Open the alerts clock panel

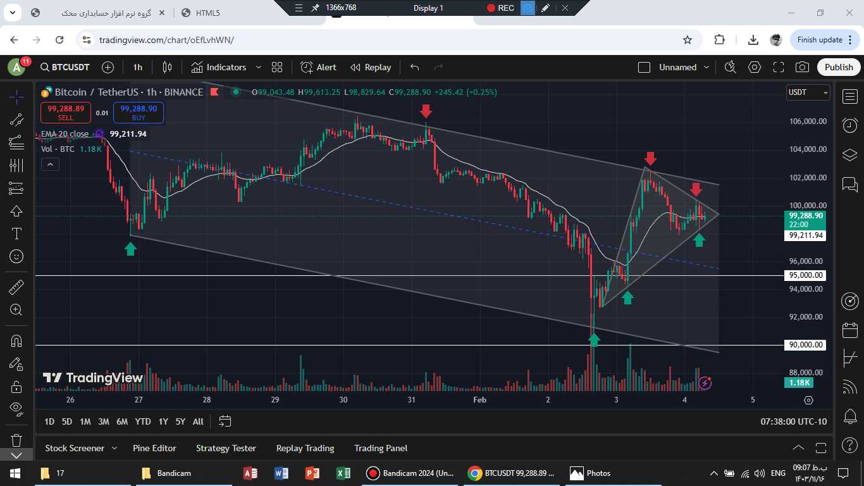point(850,125)
